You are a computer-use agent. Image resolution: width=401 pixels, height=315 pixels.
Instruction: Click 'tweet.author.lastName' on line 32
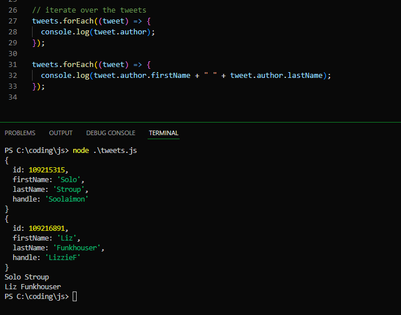point(276,76)
